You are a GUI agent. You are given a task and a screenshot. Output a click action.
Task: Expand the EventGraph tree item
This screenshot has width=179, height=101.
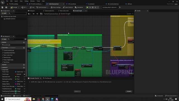pyautogui.click(x=1, y=45)
